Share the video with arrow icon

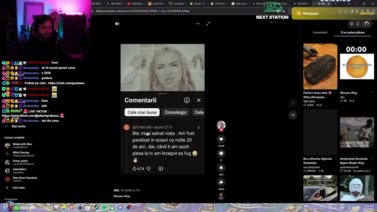[221, 182]
